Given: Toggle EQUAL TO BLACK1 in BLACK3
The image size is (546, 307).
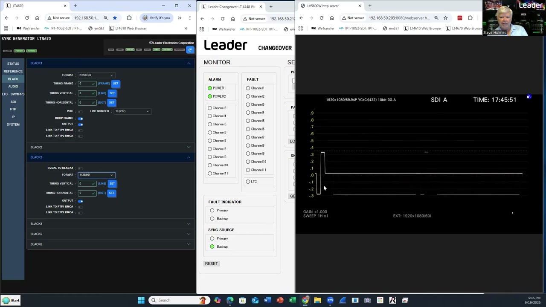Looking at the screenshot, I should pyautogui.click(x=80, y=168).
